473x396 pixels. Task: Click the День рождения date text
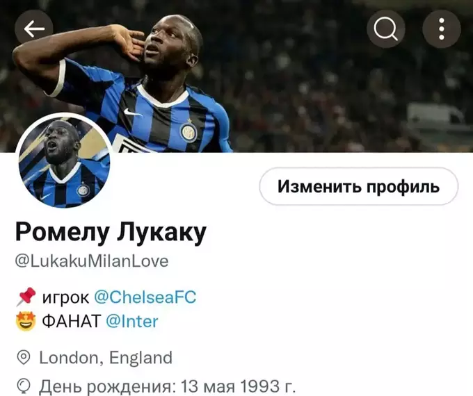[168, 386]
